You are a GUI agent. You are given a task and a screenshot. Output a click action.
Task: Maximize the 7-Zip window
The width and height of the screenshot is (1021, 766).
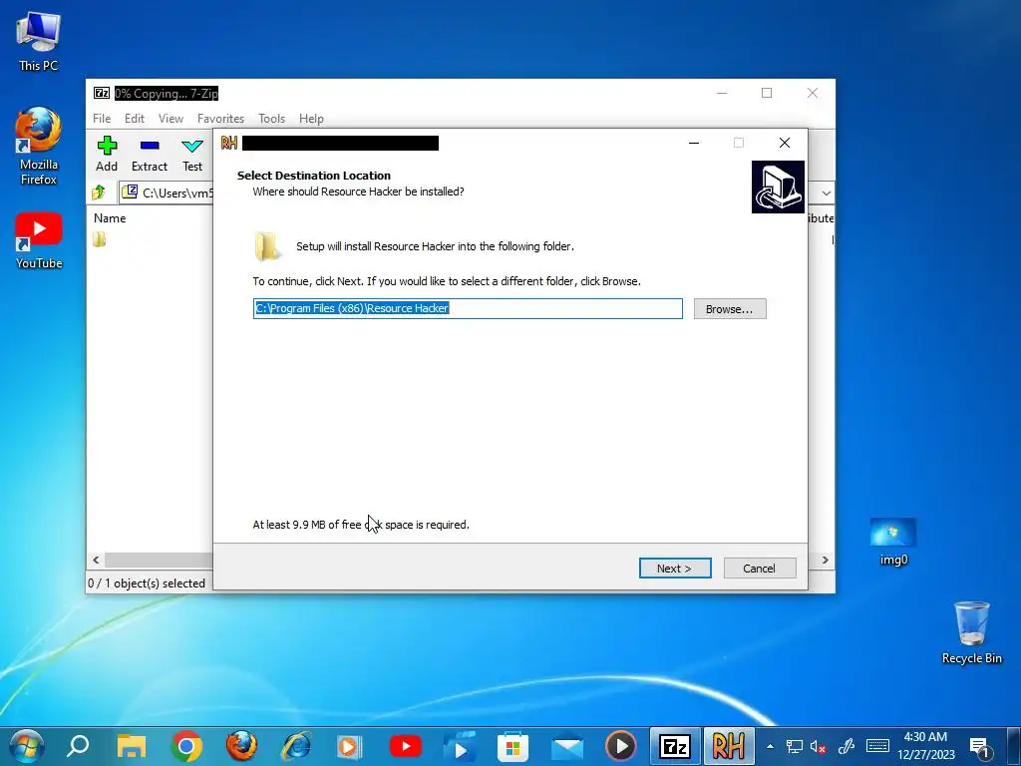pyautogui.click(x=767, y=93)
